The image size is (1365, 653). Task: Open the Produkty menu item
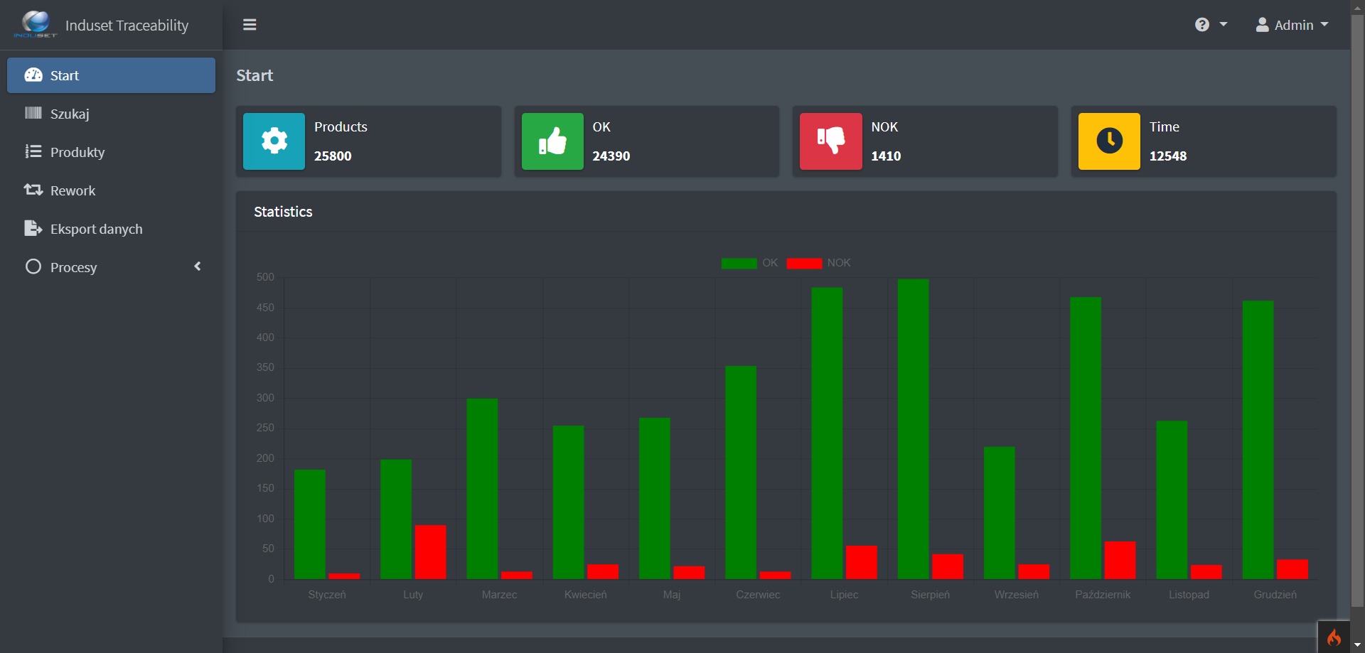[x=77, y=152]
